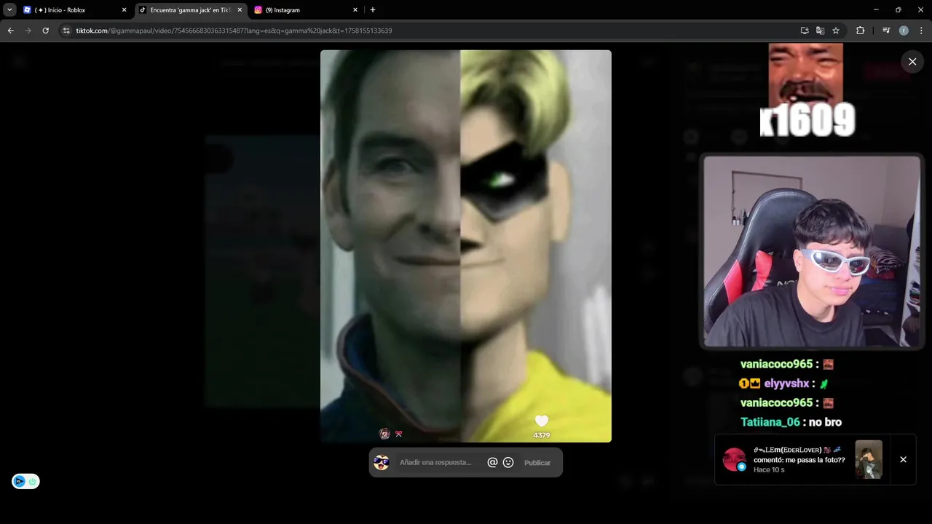Minimize the browser window
The width and height of the screenshot is (932, 524).
tap(876, 10)
